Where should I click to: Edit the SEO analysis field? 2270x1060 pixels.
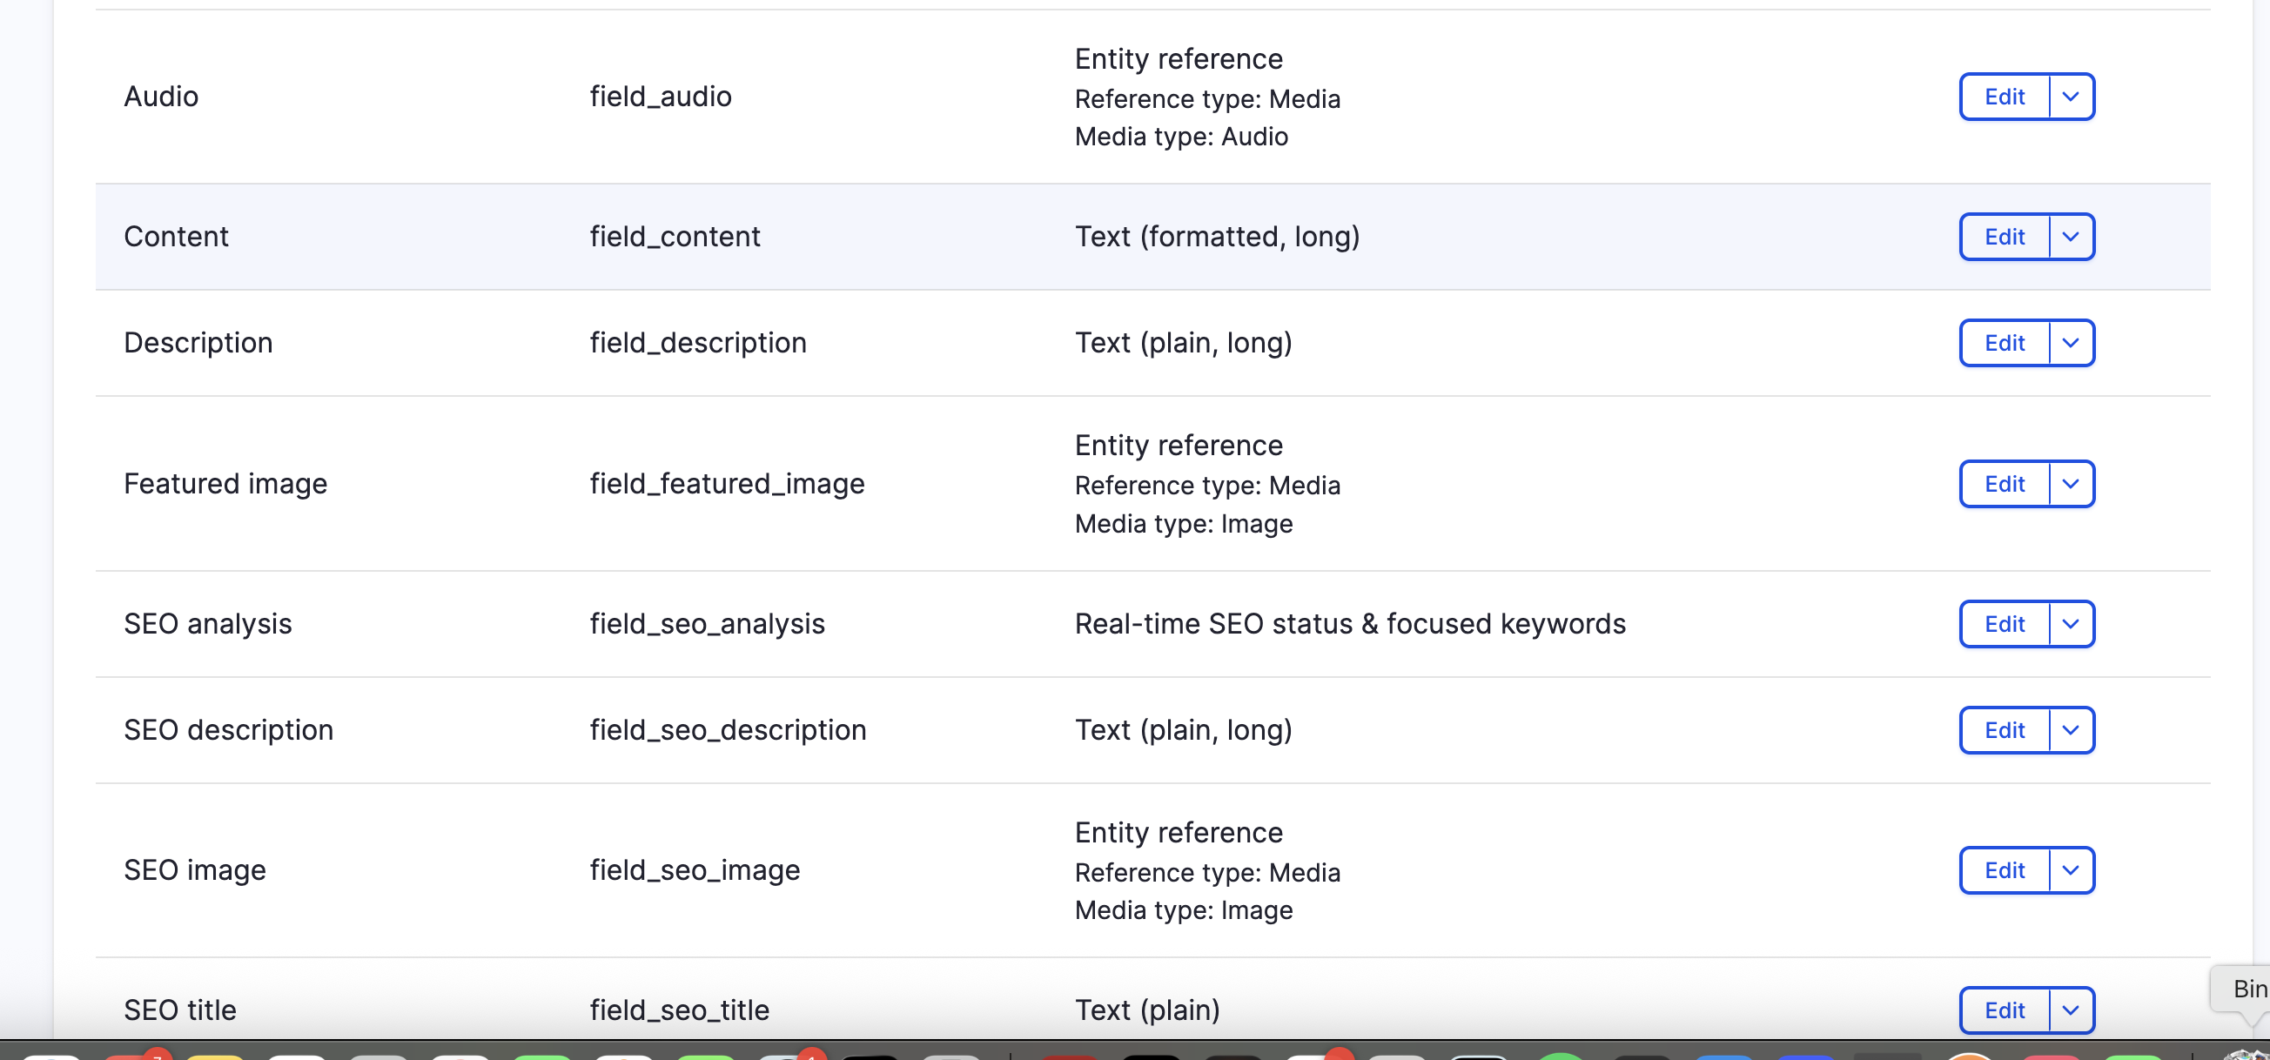click(x=2005, y=624)
